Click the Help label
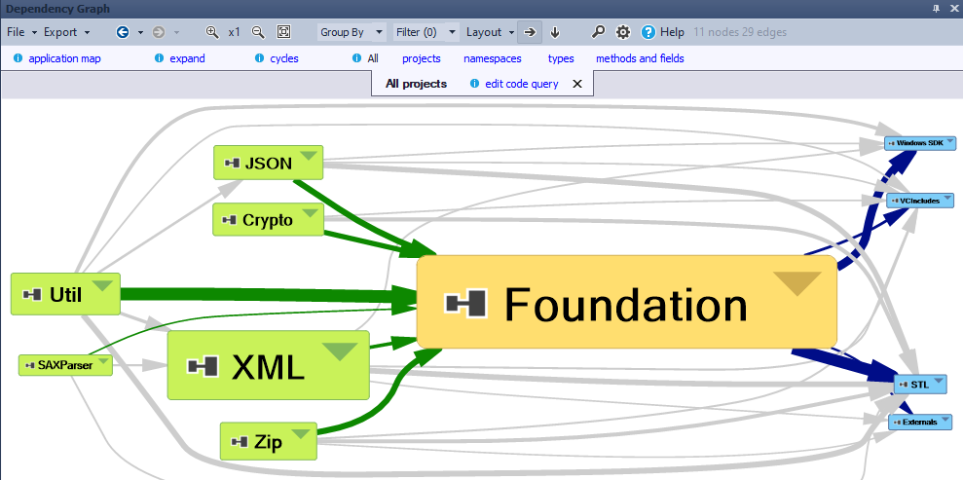The width and height of the screenshot is (963, 480). (672, 32)
